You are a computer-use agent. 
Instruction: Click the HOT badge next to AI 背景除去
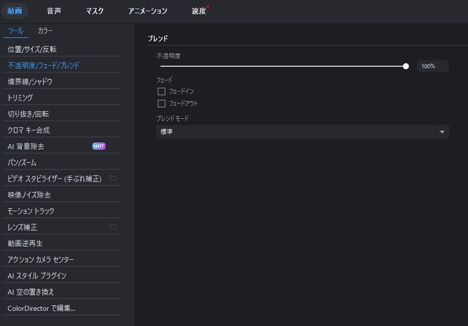[98, 146]
